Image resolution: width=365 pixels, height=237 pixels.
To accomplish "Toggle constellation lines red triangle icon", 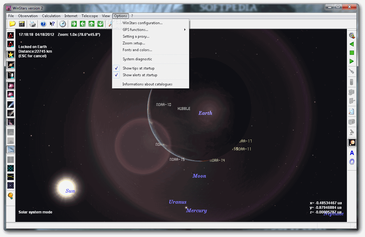I will [x=11, y=35].
